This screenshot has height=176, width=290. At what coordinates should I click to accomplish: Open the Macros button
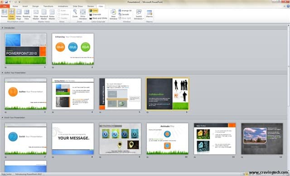(x=149, y=14)
